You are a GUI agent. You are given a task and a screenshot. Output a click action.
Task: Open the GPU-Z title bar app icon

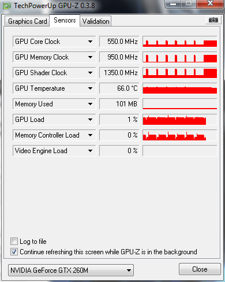click(x=7, y=6)
